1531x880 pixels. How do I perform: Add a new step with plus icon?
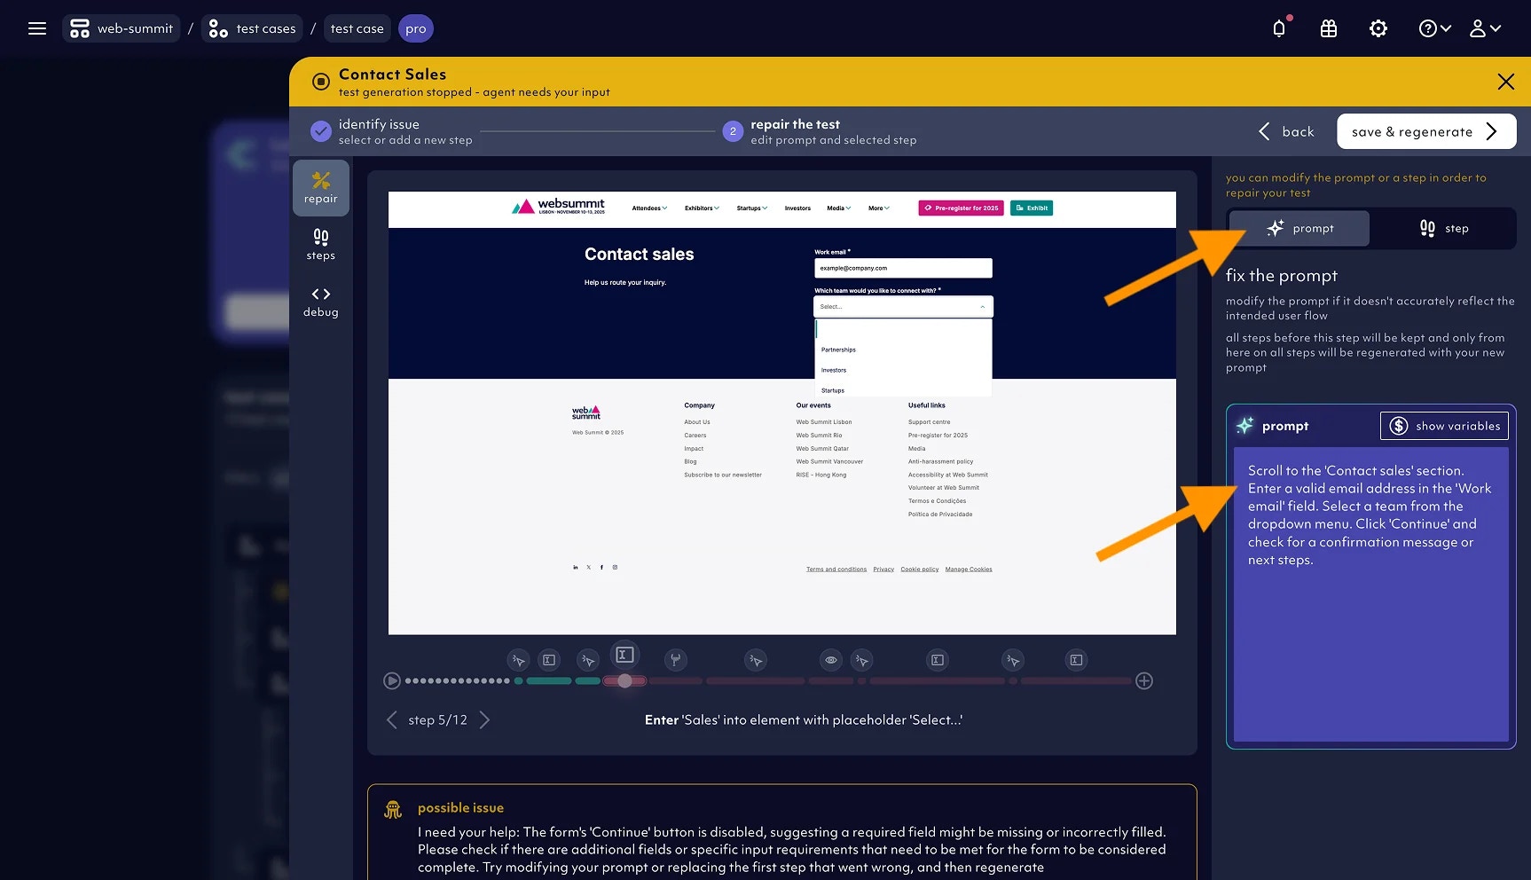pyautogui.click(x=1144, y=681)
